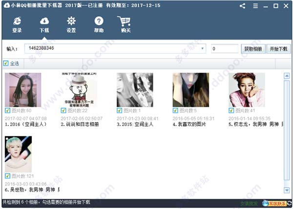Click the 获取相册 button
The image size is (293, 209).
point(253,49)
